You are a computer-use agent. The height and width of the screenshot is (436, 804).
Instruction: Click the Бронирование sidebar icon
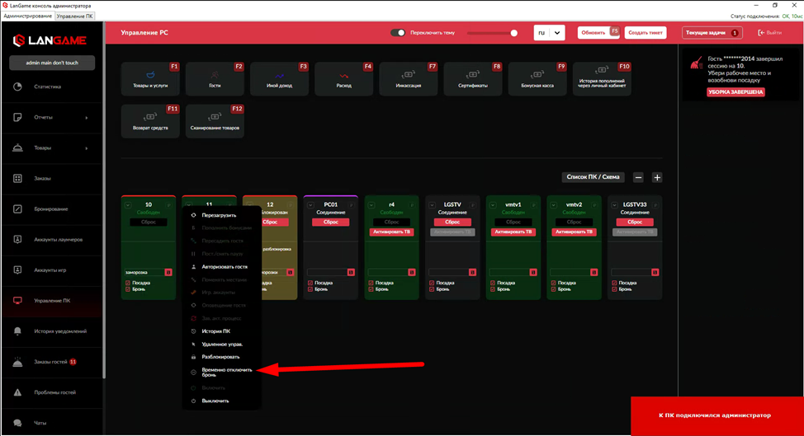tap(18, 209)
